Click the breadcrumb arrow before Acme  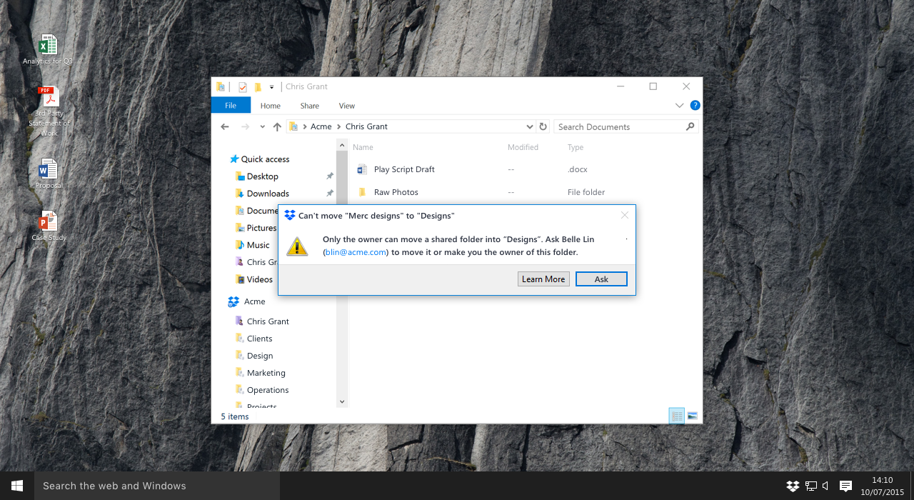[x=305, y=126]
